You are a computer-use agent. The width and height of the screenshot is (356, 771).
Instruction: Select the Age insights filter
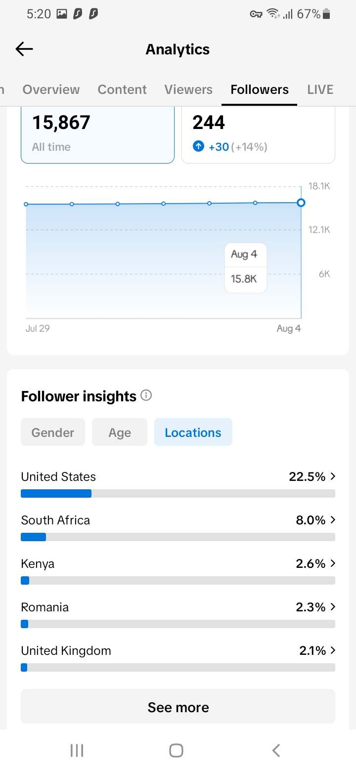coord(120,432)
